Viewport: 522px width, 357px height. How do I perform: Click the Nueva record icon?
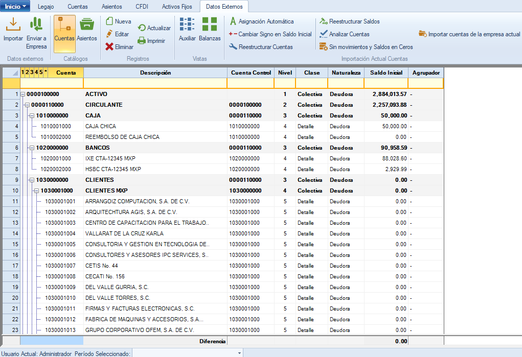click(x=109, y=21)
